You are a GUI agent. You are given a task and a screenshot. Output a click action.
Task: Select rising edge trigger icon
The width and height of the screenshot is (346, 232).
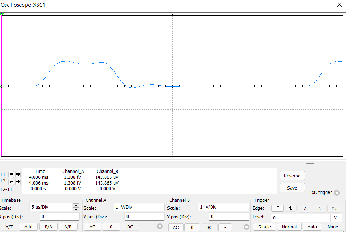coord(277,208)
